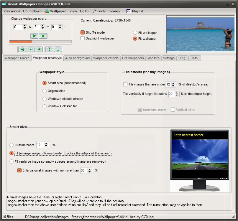
Task: Click the minutes input field showing 7
Action: pyautogui.click(x=37, y=27)
